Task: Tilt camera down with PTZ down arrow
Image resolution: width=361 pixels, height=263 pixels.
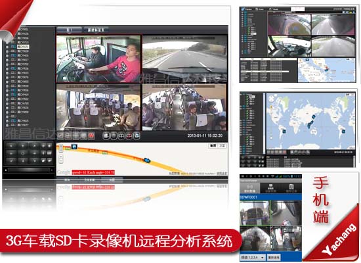Action: (23, 160)
